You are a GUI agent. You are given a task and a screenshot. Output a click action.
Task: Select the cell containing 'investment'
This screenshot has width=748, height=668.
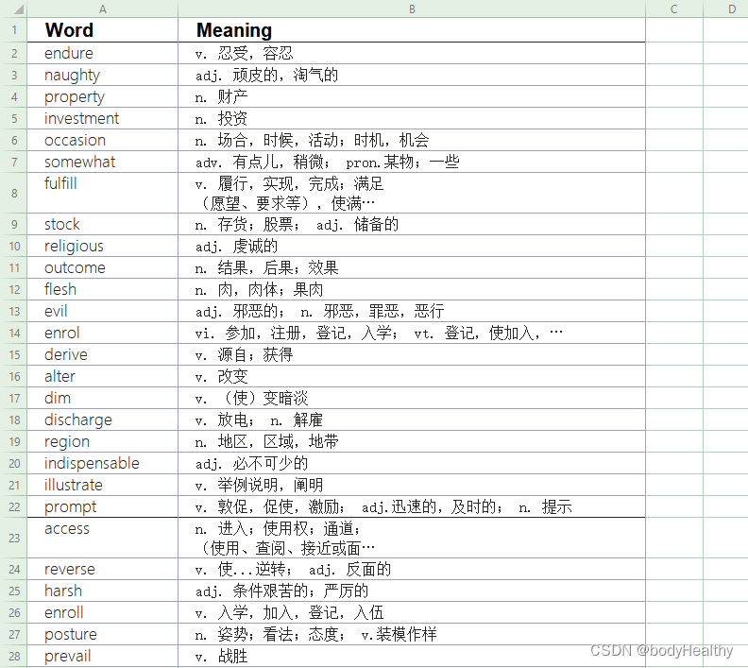click(x=103, y=118)
